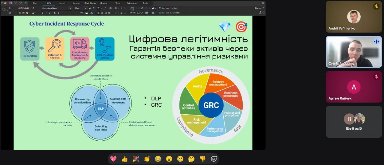Open the font color picker
Viewport: 384px width, 165px height.
tap(91, 13)
